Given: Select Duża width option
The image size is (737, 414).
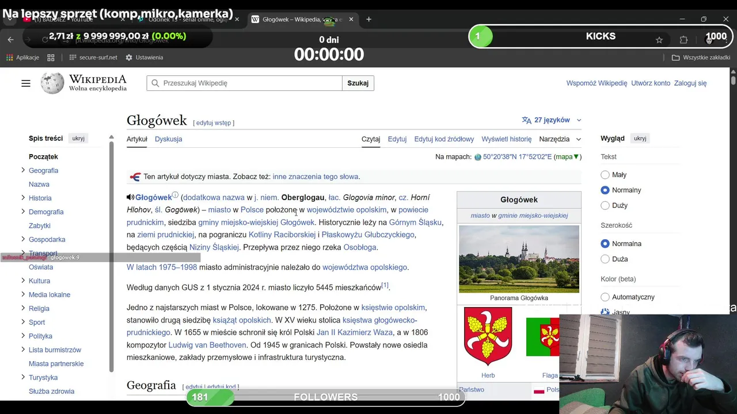Looking at the screenshot, I should 605,259.
